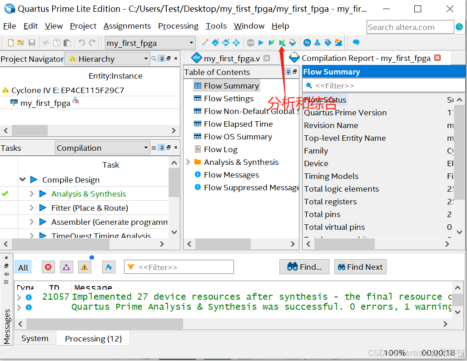The height and width of the screenshot is (361, 467).
Task: Start Compilation with the blue play icon
Action: [261, 43]
